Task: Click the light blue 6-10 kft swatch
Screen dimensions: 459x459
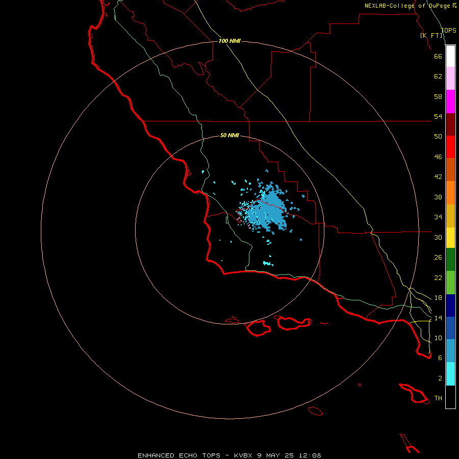Action: tap(450, 351)
